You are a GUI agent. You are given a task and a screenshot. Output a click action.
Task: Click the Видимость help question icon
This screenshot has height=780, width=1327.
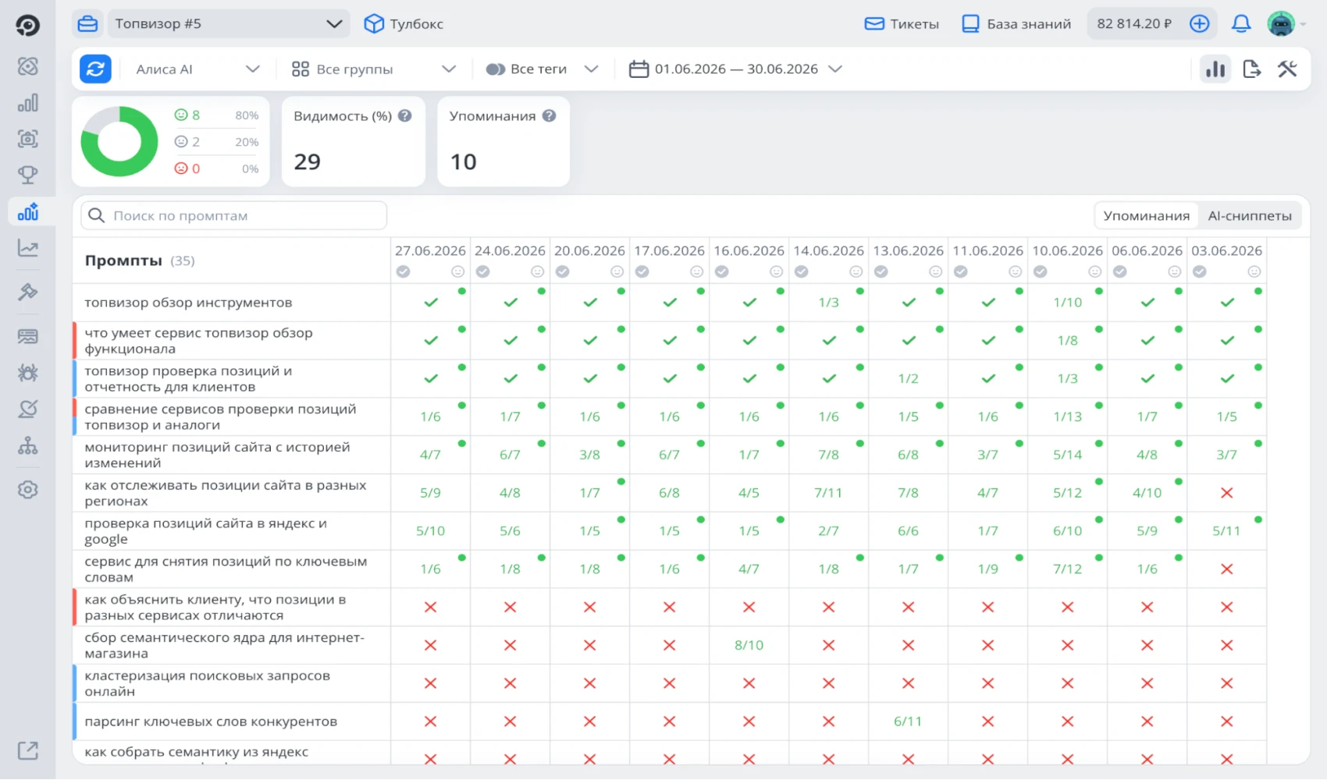tap(404, 115)
